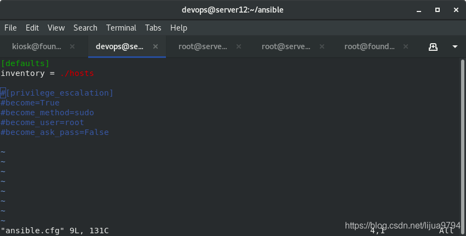Click the ./hosts path value
Viewport: 466px width, 236px height.
pyautogui.click(x=77, y=73)
